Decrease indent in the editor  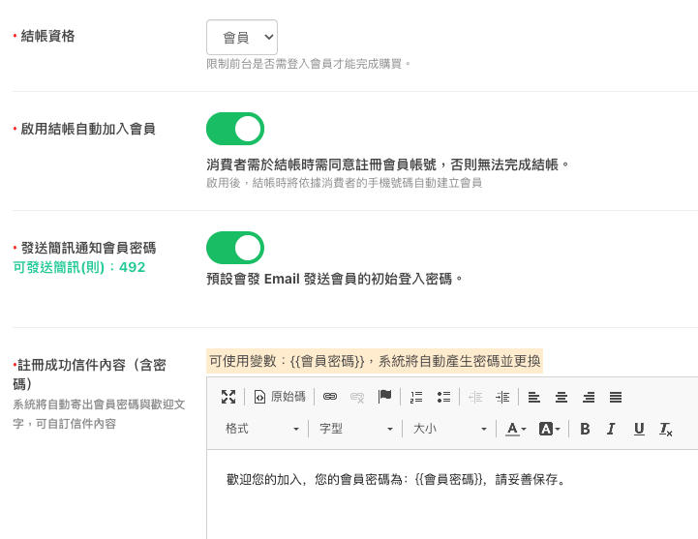[475, 397]
